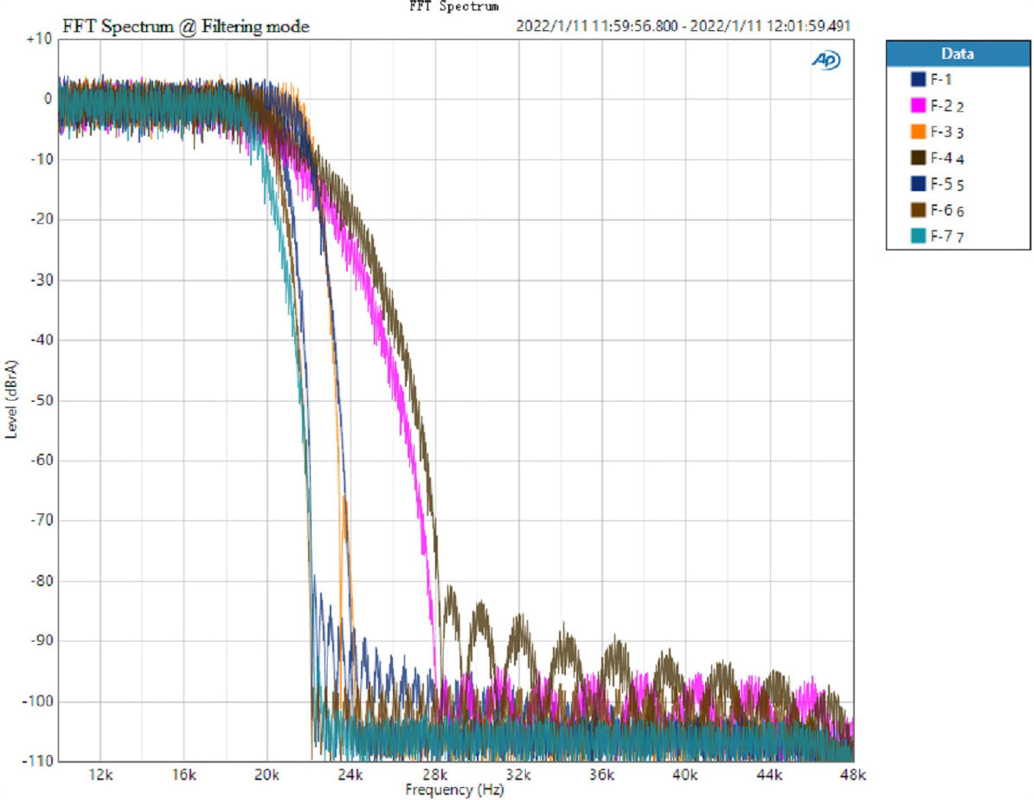Click the AP logo in the graph corner

tap(825, 60)
